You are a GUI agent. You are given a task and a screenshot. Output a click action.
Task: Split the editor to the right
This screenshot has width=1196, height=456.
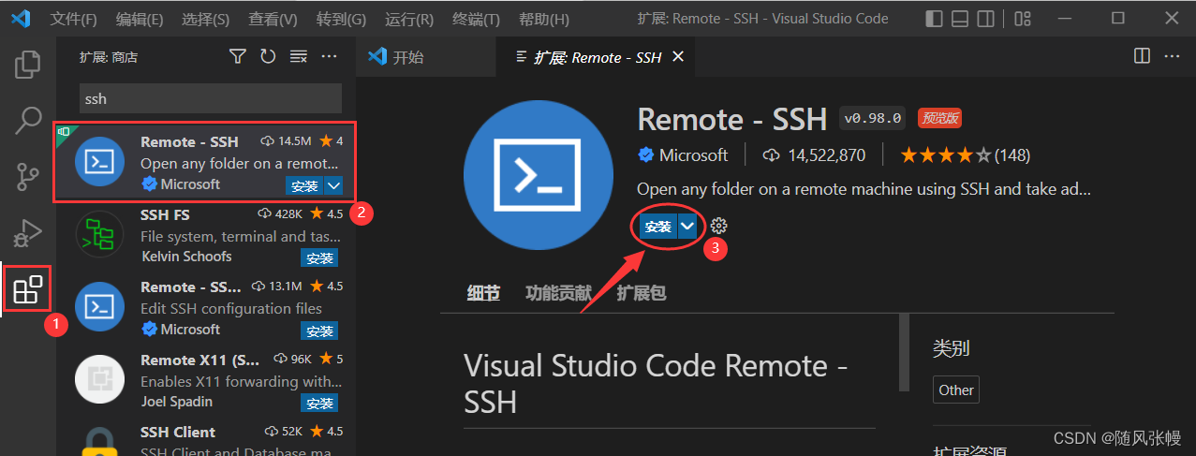pos(1142,56)
